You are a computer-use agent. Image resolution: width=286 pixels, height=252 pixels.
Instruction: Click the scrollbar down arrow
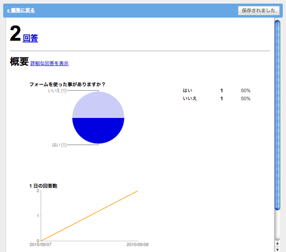click(277, 249)
